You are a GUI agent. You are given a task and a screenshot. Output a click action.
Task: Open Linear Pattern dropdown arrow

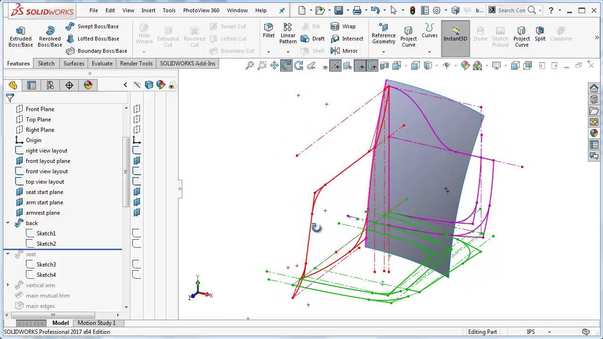click(288, 52)
